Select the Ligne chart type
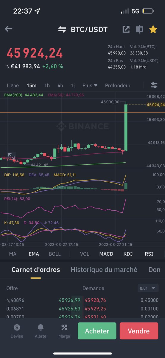The width and height of the screenshot is (165, 358). (13, 85)
